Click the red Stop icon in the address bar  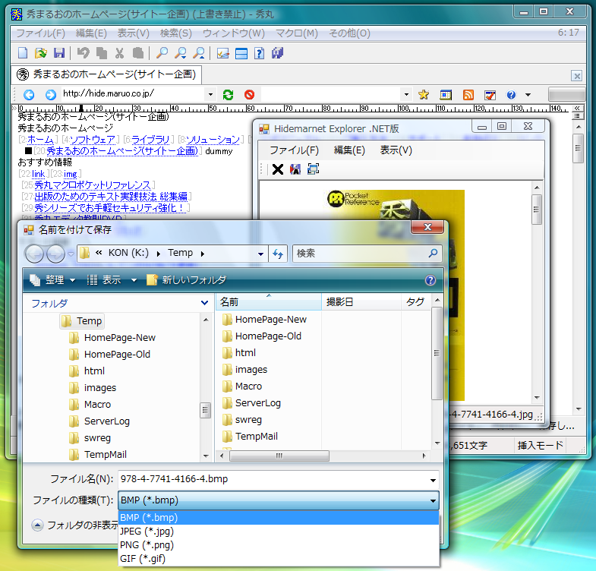tap(249, 94)
